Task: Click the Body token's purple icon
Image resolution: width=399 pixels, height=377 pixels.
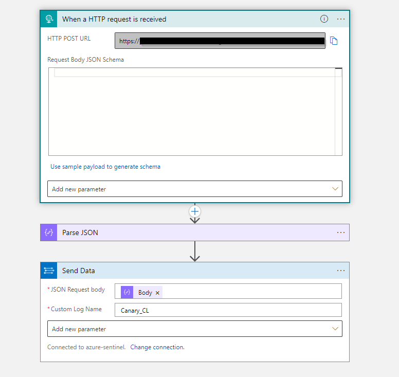Action: pyautogui.click(x=127, y=292)
